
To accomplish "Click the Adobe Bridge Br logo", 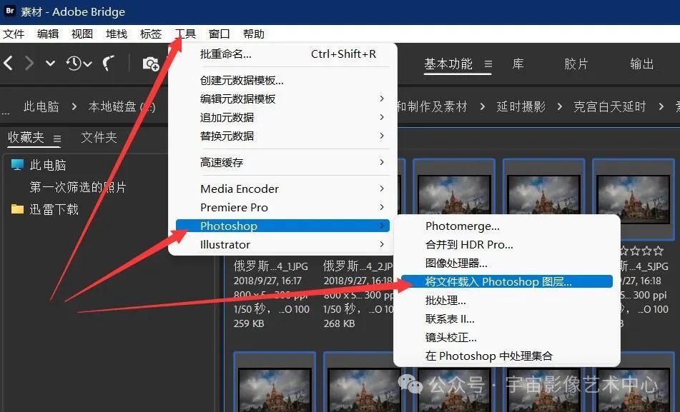I will [10, 11].
